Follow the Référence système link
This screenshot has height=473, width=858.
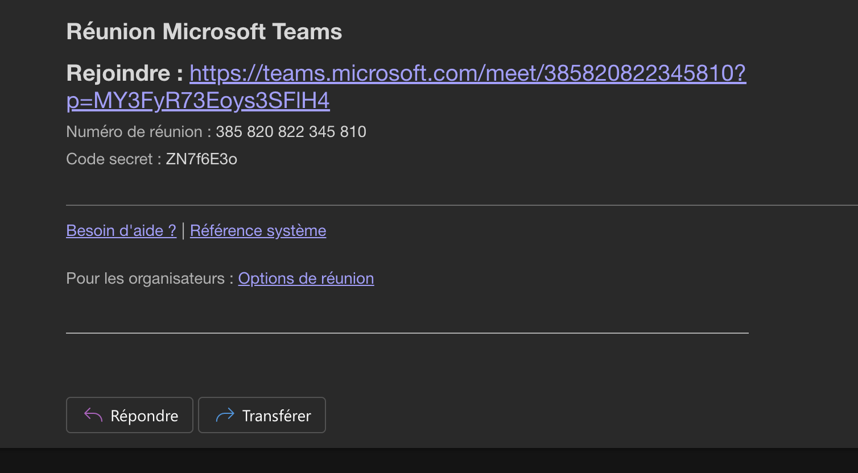[258, 231]
